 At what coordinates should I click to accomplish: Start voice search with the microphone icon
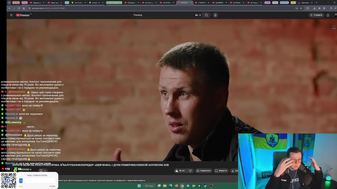(x=215, y=15)
